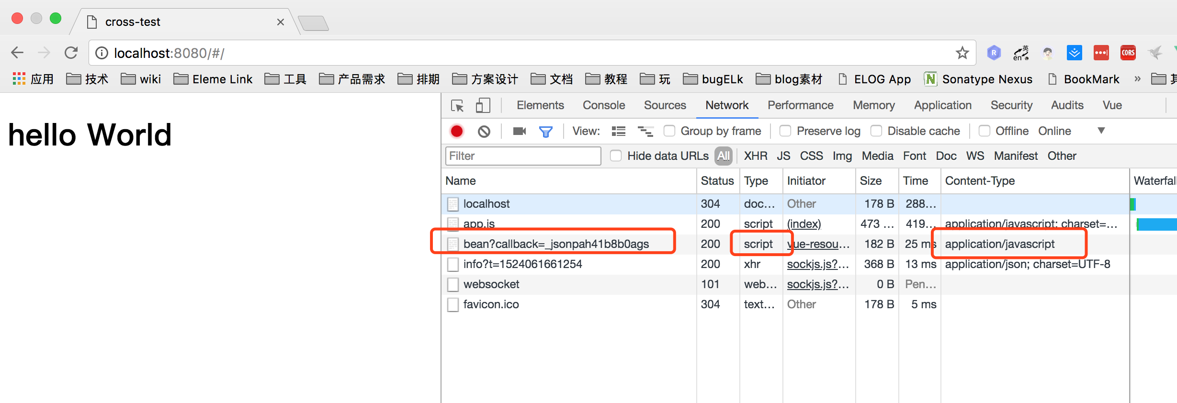The height and width of the screenshot is (403, 1177).
Task: Expand the hidden bookmarks overflow chevron
Action: click(x=1137, y=79)
